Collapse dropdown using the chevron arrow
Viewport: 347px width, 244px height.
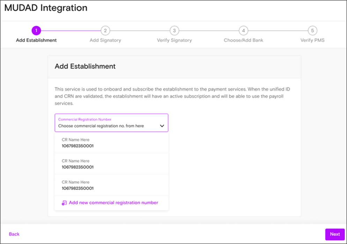[x=162, y=126]
